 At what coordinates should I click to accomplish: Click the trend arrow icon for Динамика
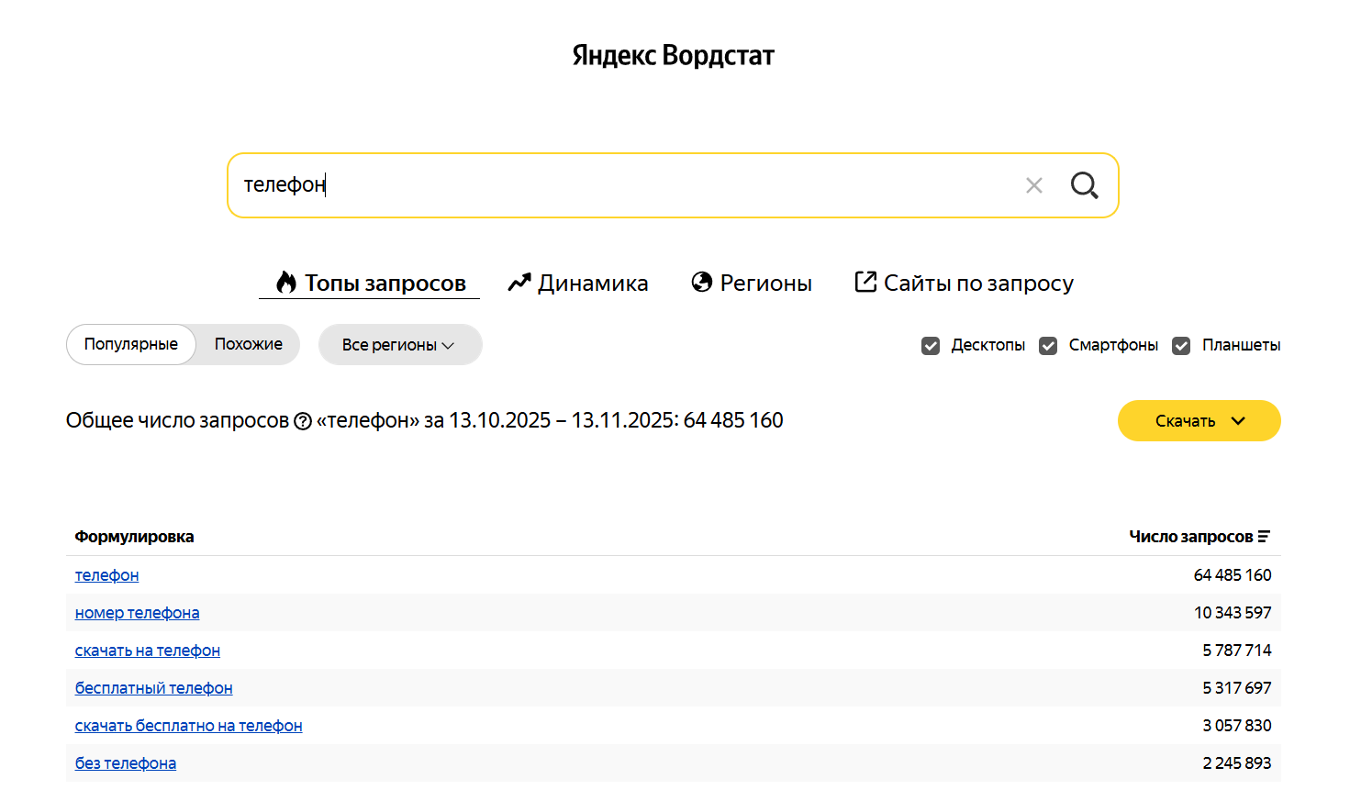(519, 283)
